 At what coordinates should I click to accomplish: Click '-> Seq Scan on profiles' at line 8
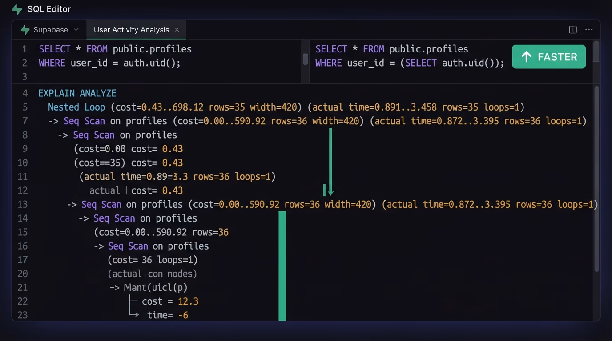click(117, 135)
